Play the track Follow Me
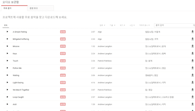 [7, 68]
